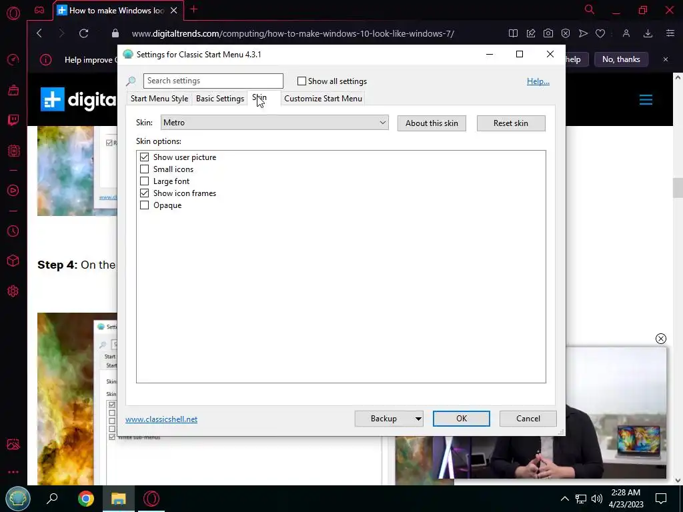The height and width of the screenshot is (512, 683).
Task: Click the floating video thumbnail
Action: click(616, 413)
